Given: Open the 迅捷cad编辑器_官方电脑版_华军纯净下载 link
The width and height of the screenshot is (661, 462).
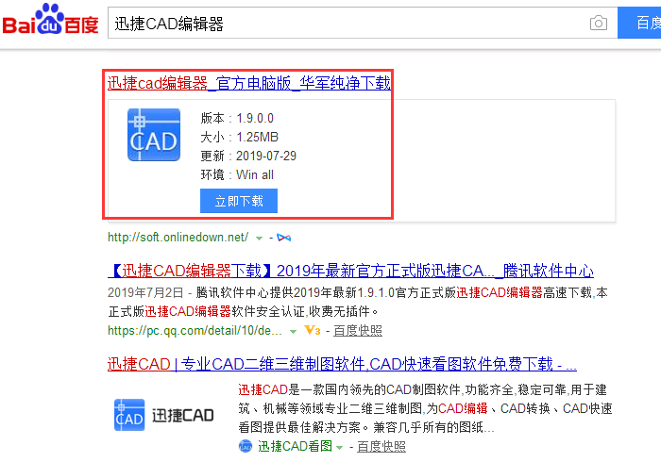Looking at the screenshot, I should pyautogui.click(x=248, y=83).
